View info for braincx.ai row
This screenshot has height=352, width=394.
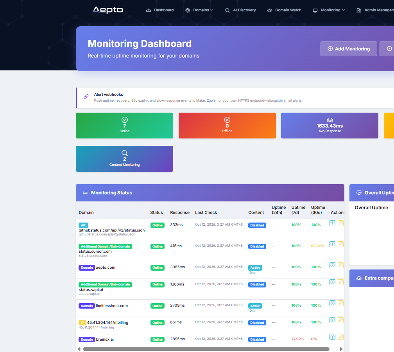[x=332, y=337]
